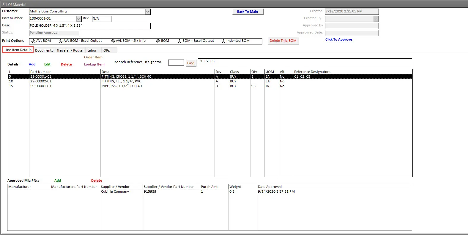Select the BOM - Excel Output option
Image resolution: width=468 pixels, height=235 pixels.
click(x=179, y=41)
